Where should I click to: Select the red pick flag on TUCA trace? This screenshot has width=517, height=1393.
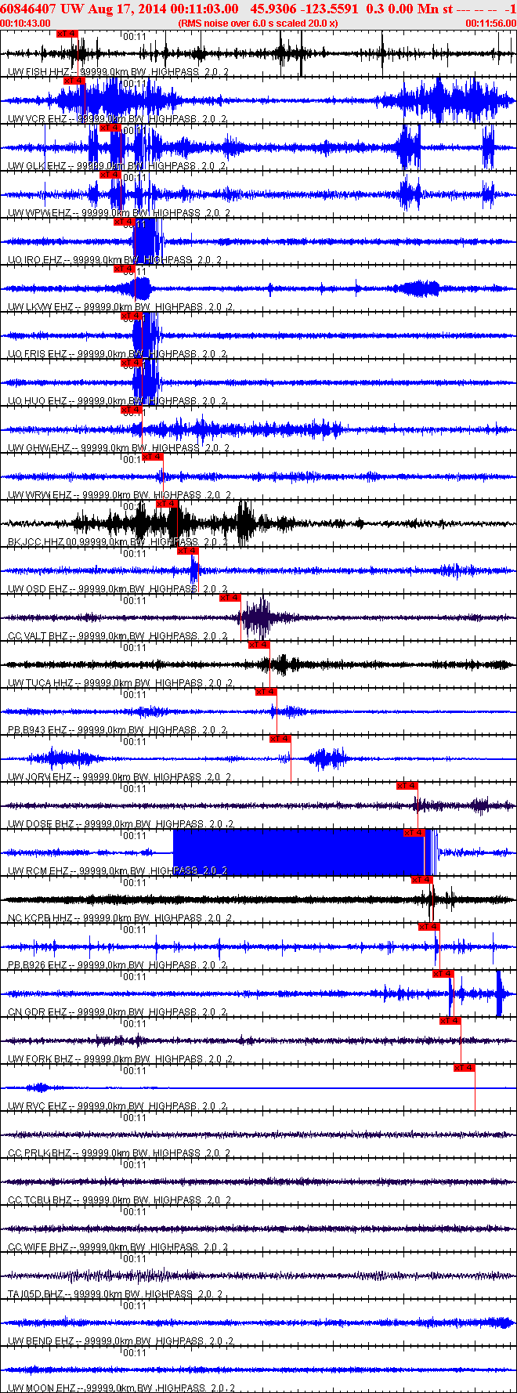258,645
